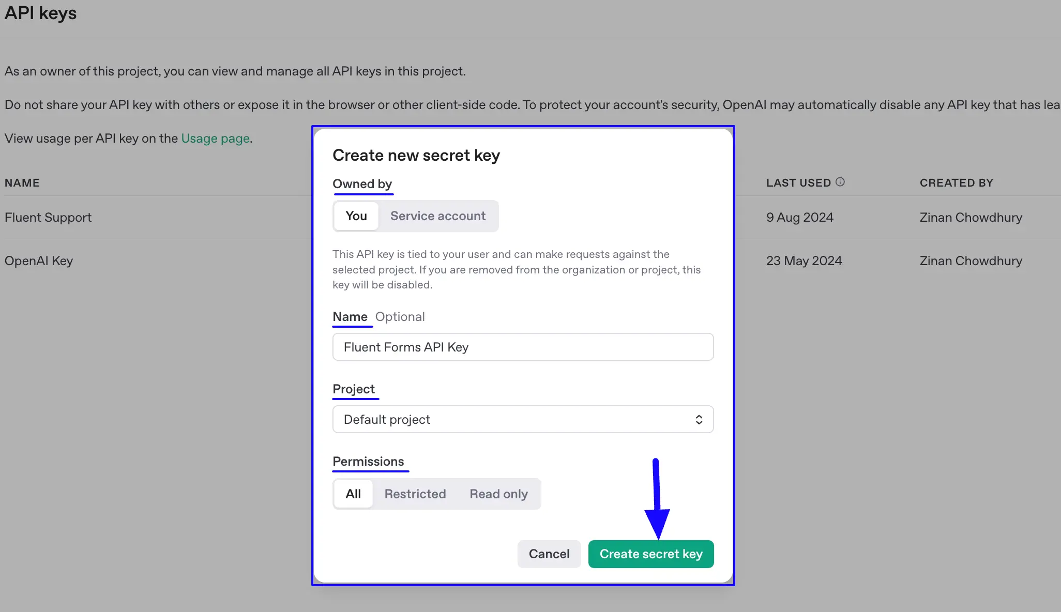Click the 'API keys' page heading

point(40,13)
